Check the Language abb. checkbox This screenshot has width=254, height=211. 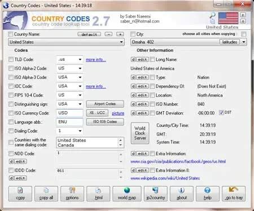coord(11,122)
